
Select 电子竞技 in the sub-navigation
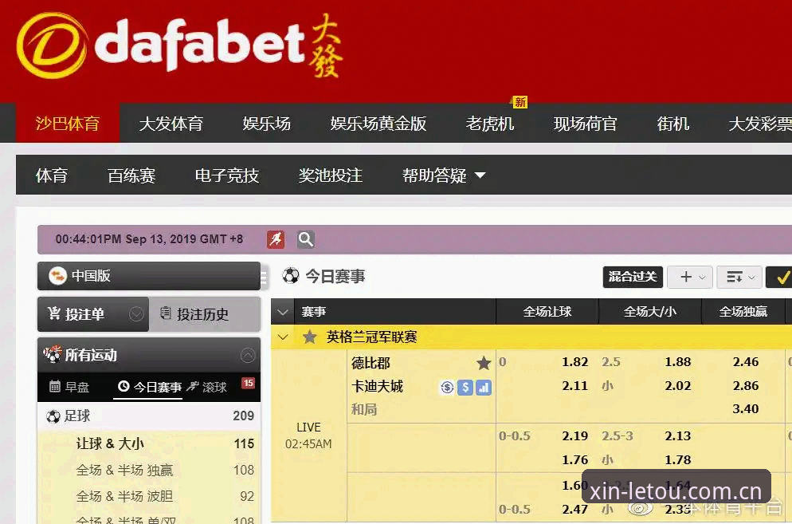coord(227,175)
